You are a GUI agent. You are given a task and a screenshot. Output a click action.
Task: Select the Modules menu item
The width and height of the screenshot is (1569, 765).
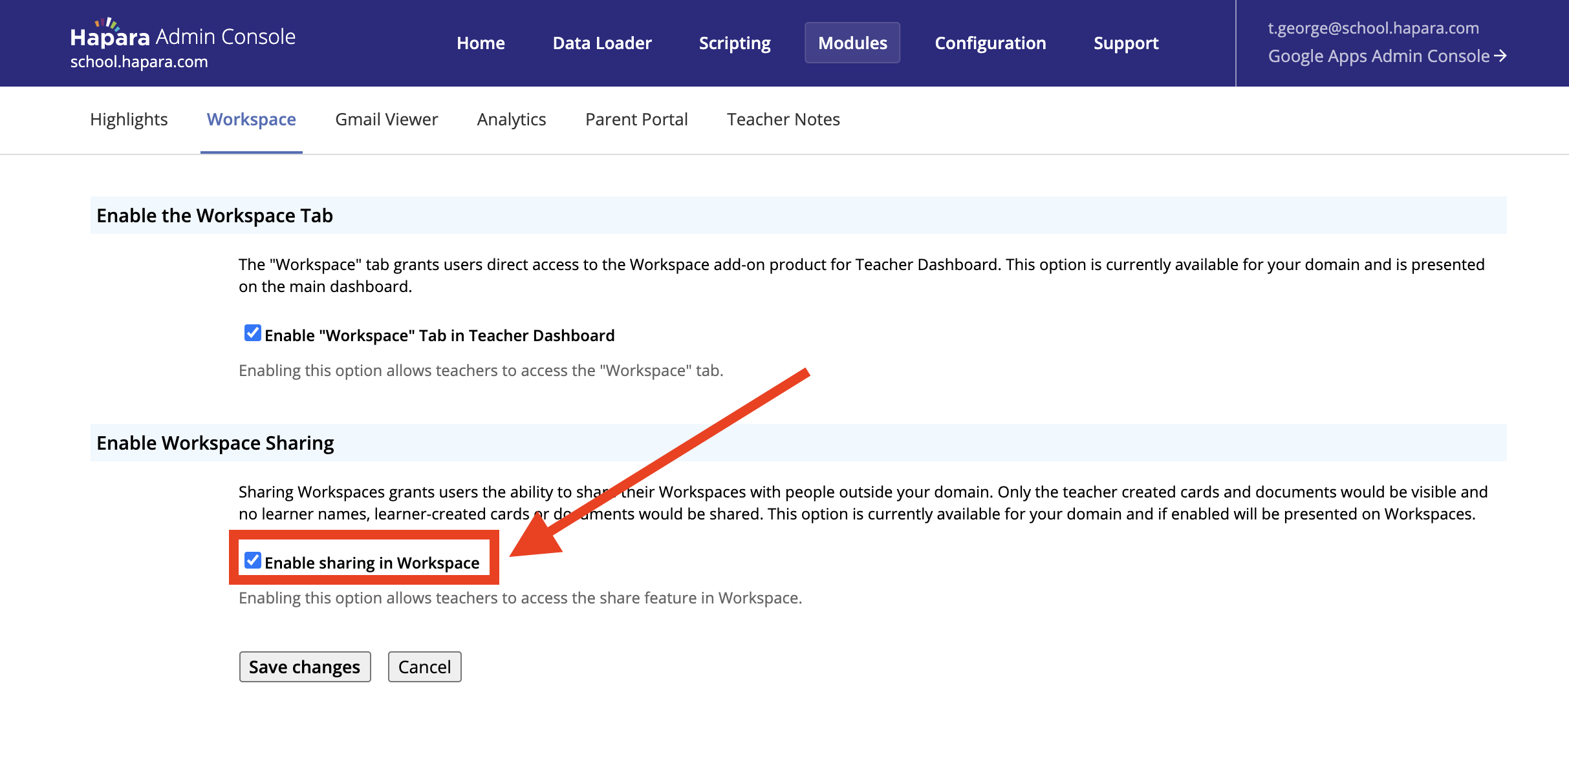[852, 43]
